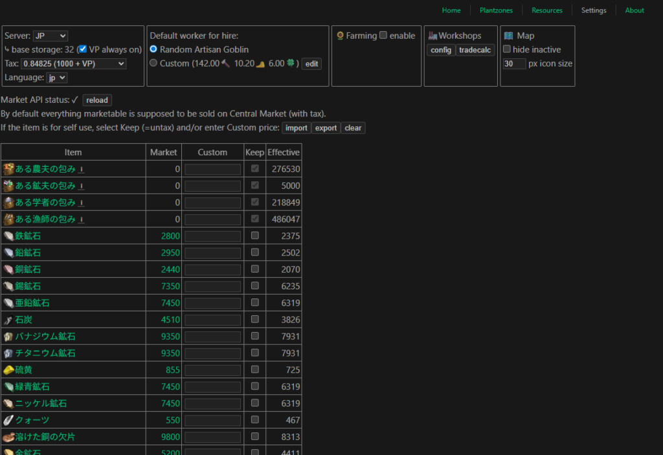Enable the Farming checkbox
The height and width of the screenshot is (455, 663).
(x=383, y=36)
